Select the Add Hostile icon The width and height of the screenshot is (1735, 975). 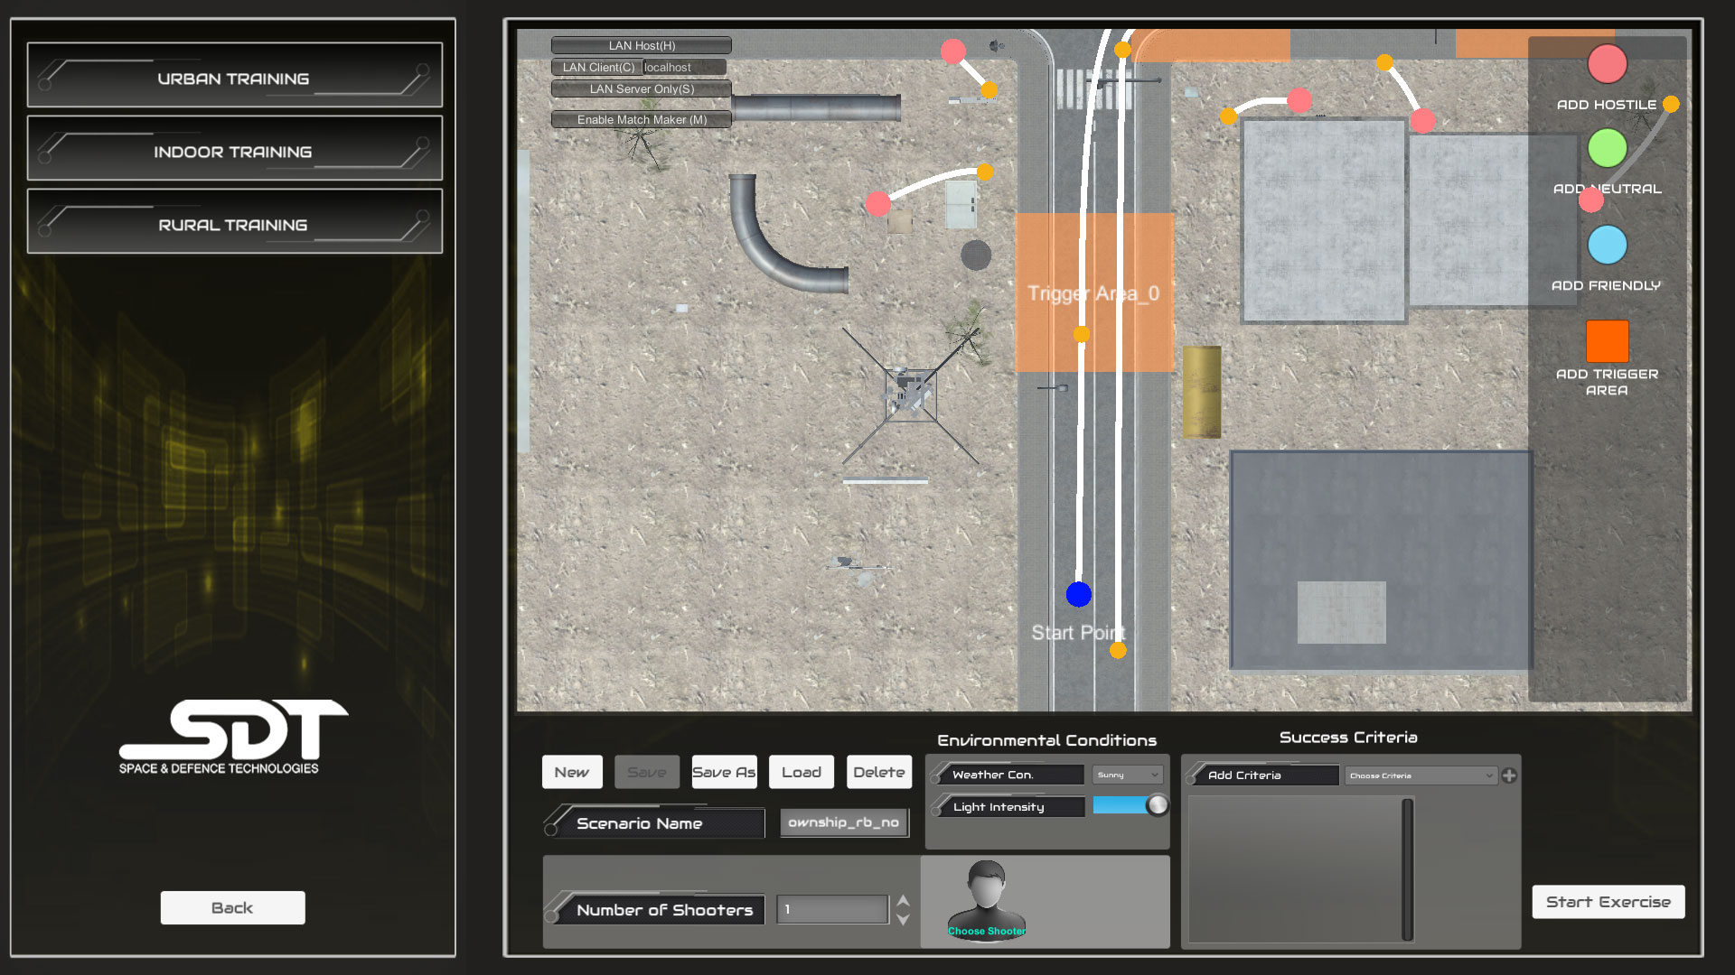click(1608, 63)
